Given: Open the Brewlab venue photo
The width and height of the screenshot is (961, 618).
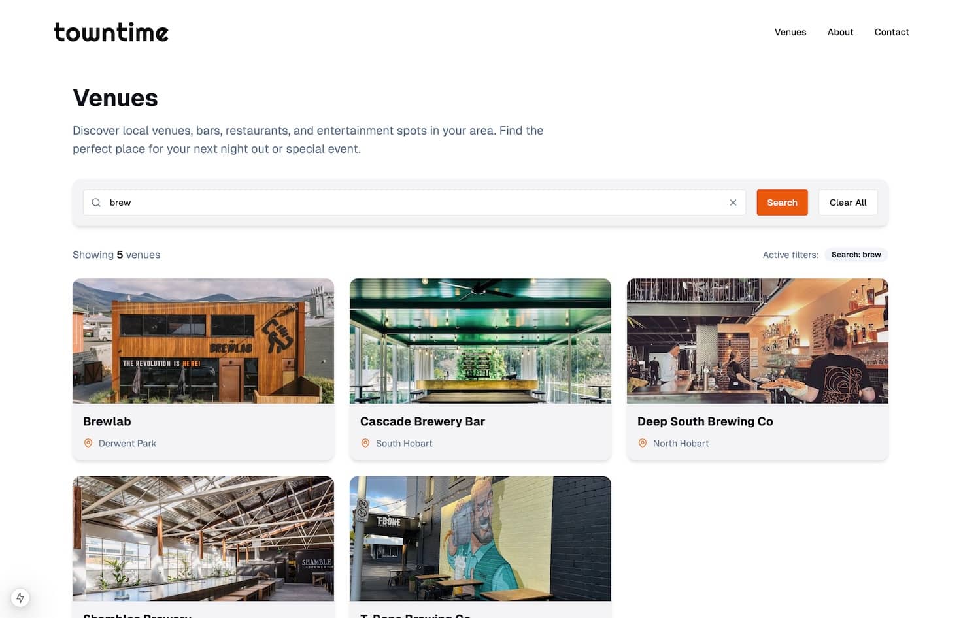Looking at the screenshot, I should point(203,341).
